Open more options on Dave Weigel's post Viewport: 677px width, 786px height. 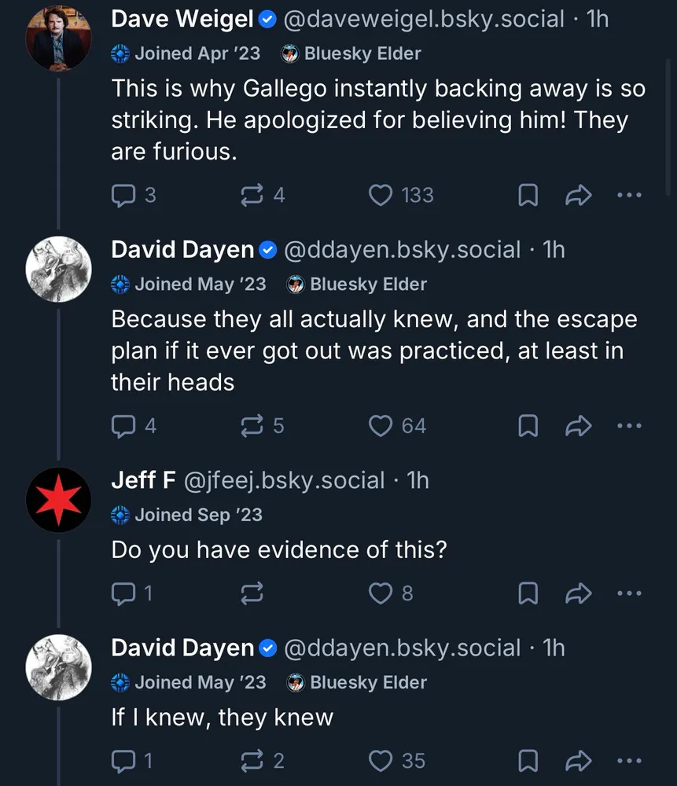(629, 196)
